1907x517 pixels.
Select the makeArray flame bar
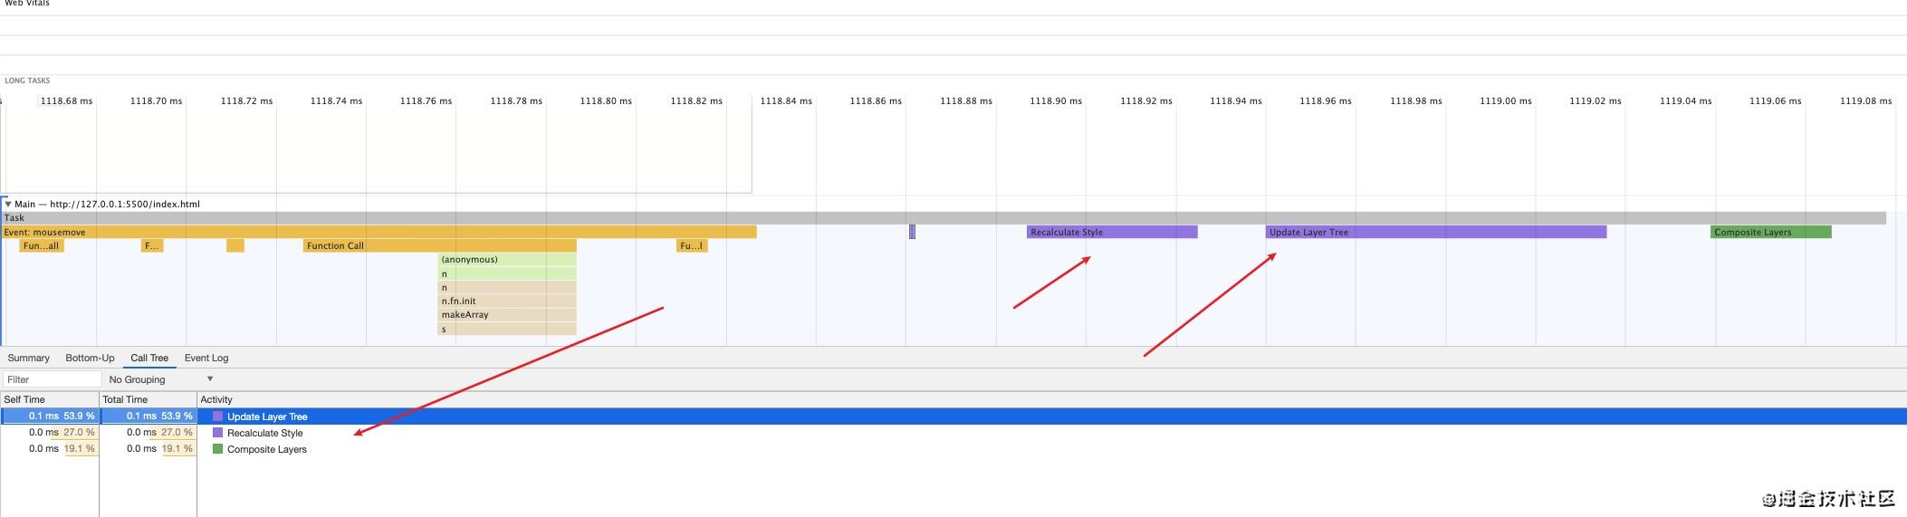coord(507,315)
